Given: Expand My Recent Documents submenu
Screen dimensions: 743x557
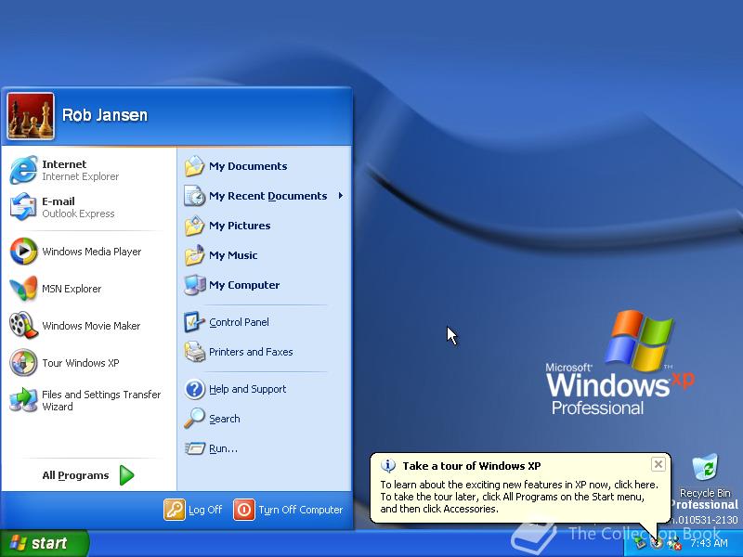Looking at the screenshot, I should (265, 196).
